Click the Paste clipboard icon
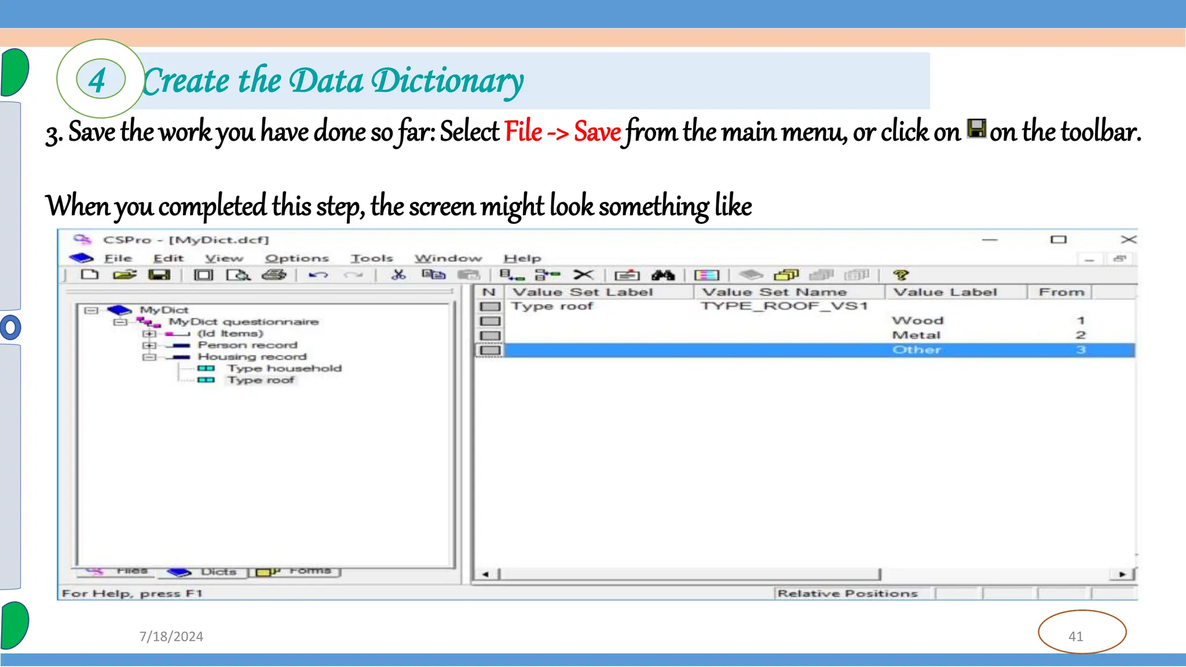Screen dimensions: 1186x667 tap(469, 274)
